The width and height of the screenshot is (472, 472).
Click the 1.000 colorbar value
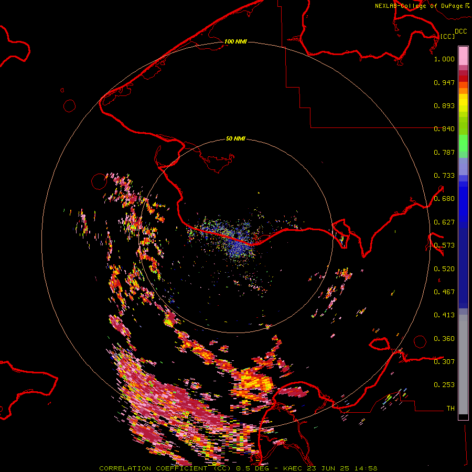click(444, 59)
